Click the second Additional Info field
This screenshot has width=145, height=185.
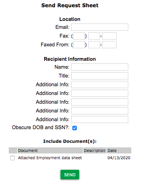pos(100,93)
